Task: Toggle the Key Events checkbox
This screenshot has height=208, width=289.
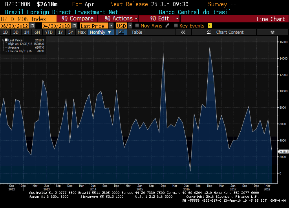Action: point(176,26)
